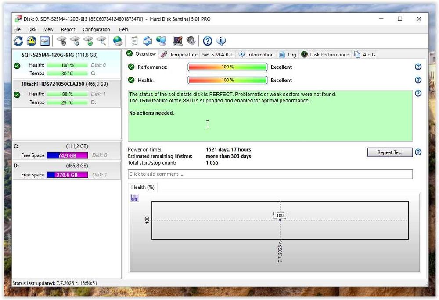Image resolution: width=439 pixels, height=300 pixels.
Task: Click the disk drive picture toolbar icon
Action: (45, 41)
